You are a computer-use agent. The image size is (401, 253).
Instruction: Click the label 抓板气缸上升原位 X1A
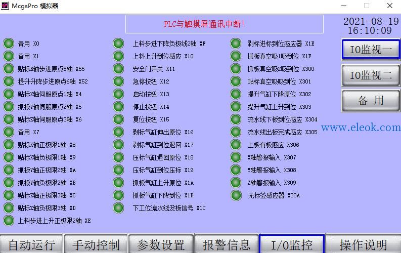tap(163, 183)
